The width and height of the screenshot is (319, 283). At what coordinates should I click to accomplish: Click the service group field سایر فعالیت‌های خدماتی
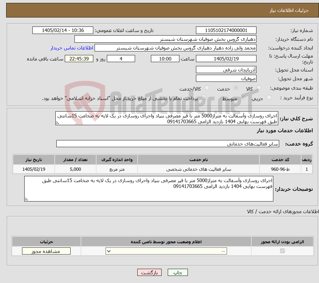[168, 144]
